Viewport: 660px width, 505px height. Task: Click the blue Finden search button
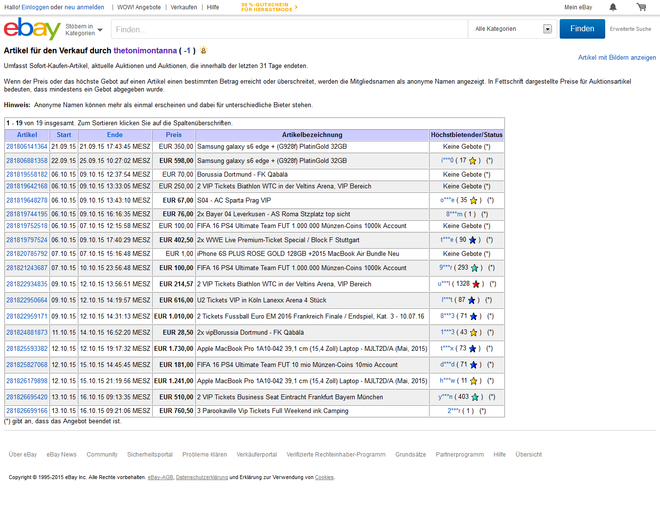[582, 29]
